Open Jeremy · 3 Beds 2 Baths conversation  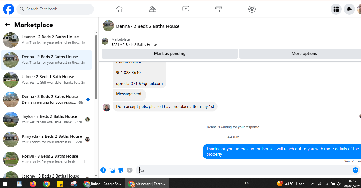47,174
